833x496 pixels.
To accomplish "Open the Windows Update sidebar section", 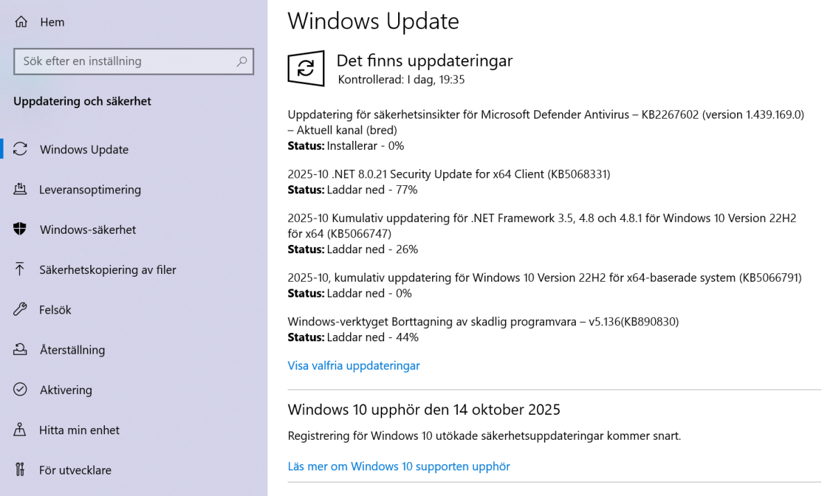I will click(x=84, y=150).
